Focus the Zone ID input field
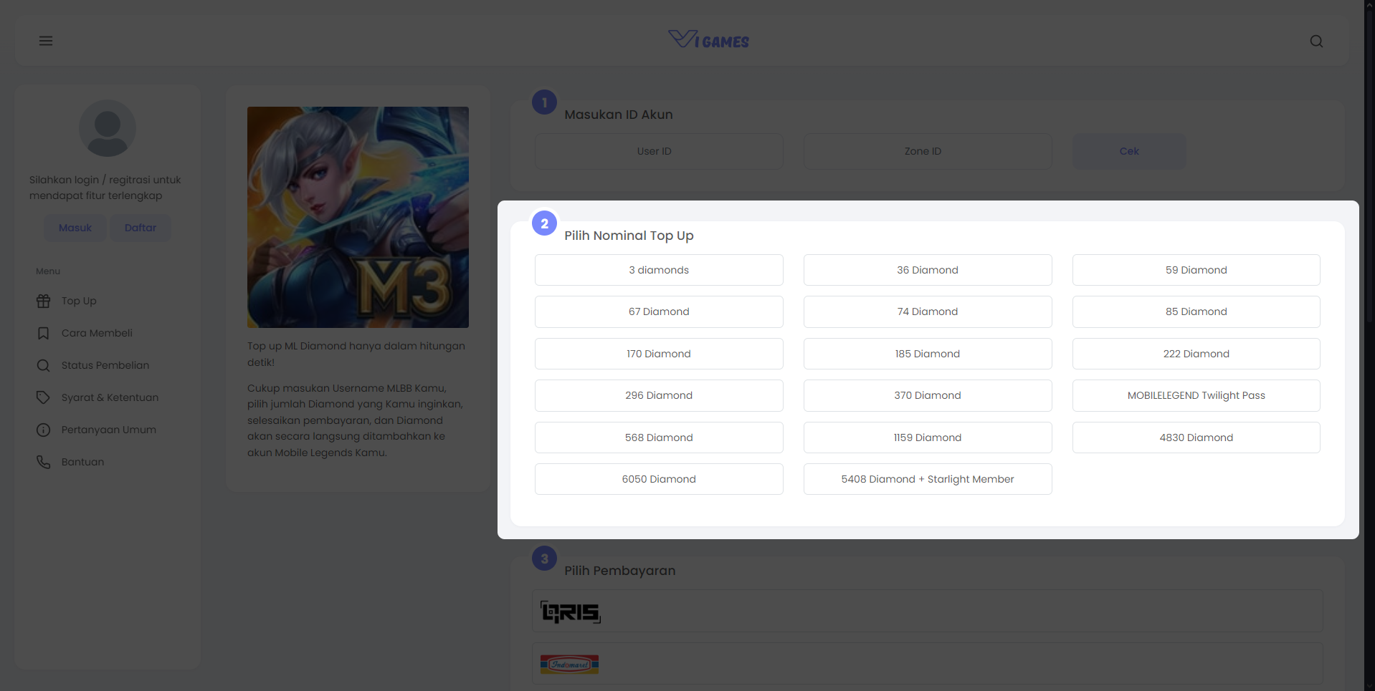 click(x=928, y=151)
